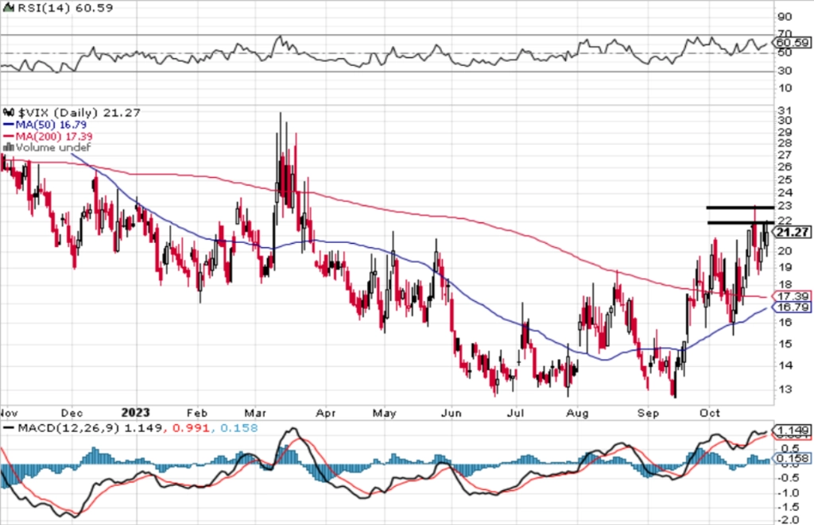Image resolution: width=814 pixels, height=525 pixels.
Task: Select the MA(200) red legend line
Action: coord(8,136)
